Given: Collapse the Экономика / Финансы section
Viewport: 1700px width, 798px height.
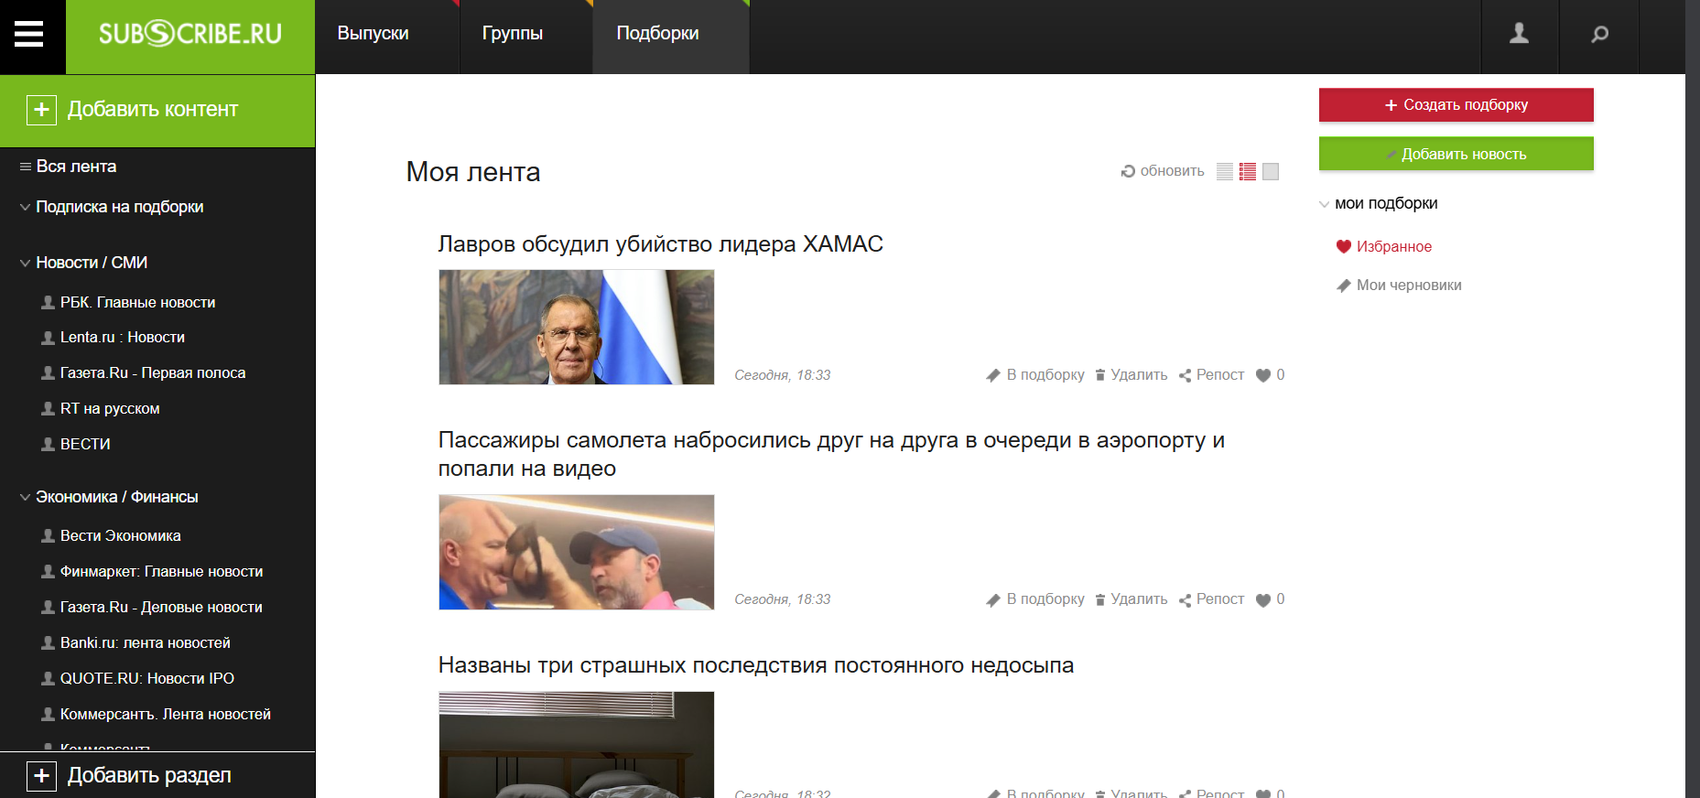Looking at the screenshot, I should pos(26,498).
